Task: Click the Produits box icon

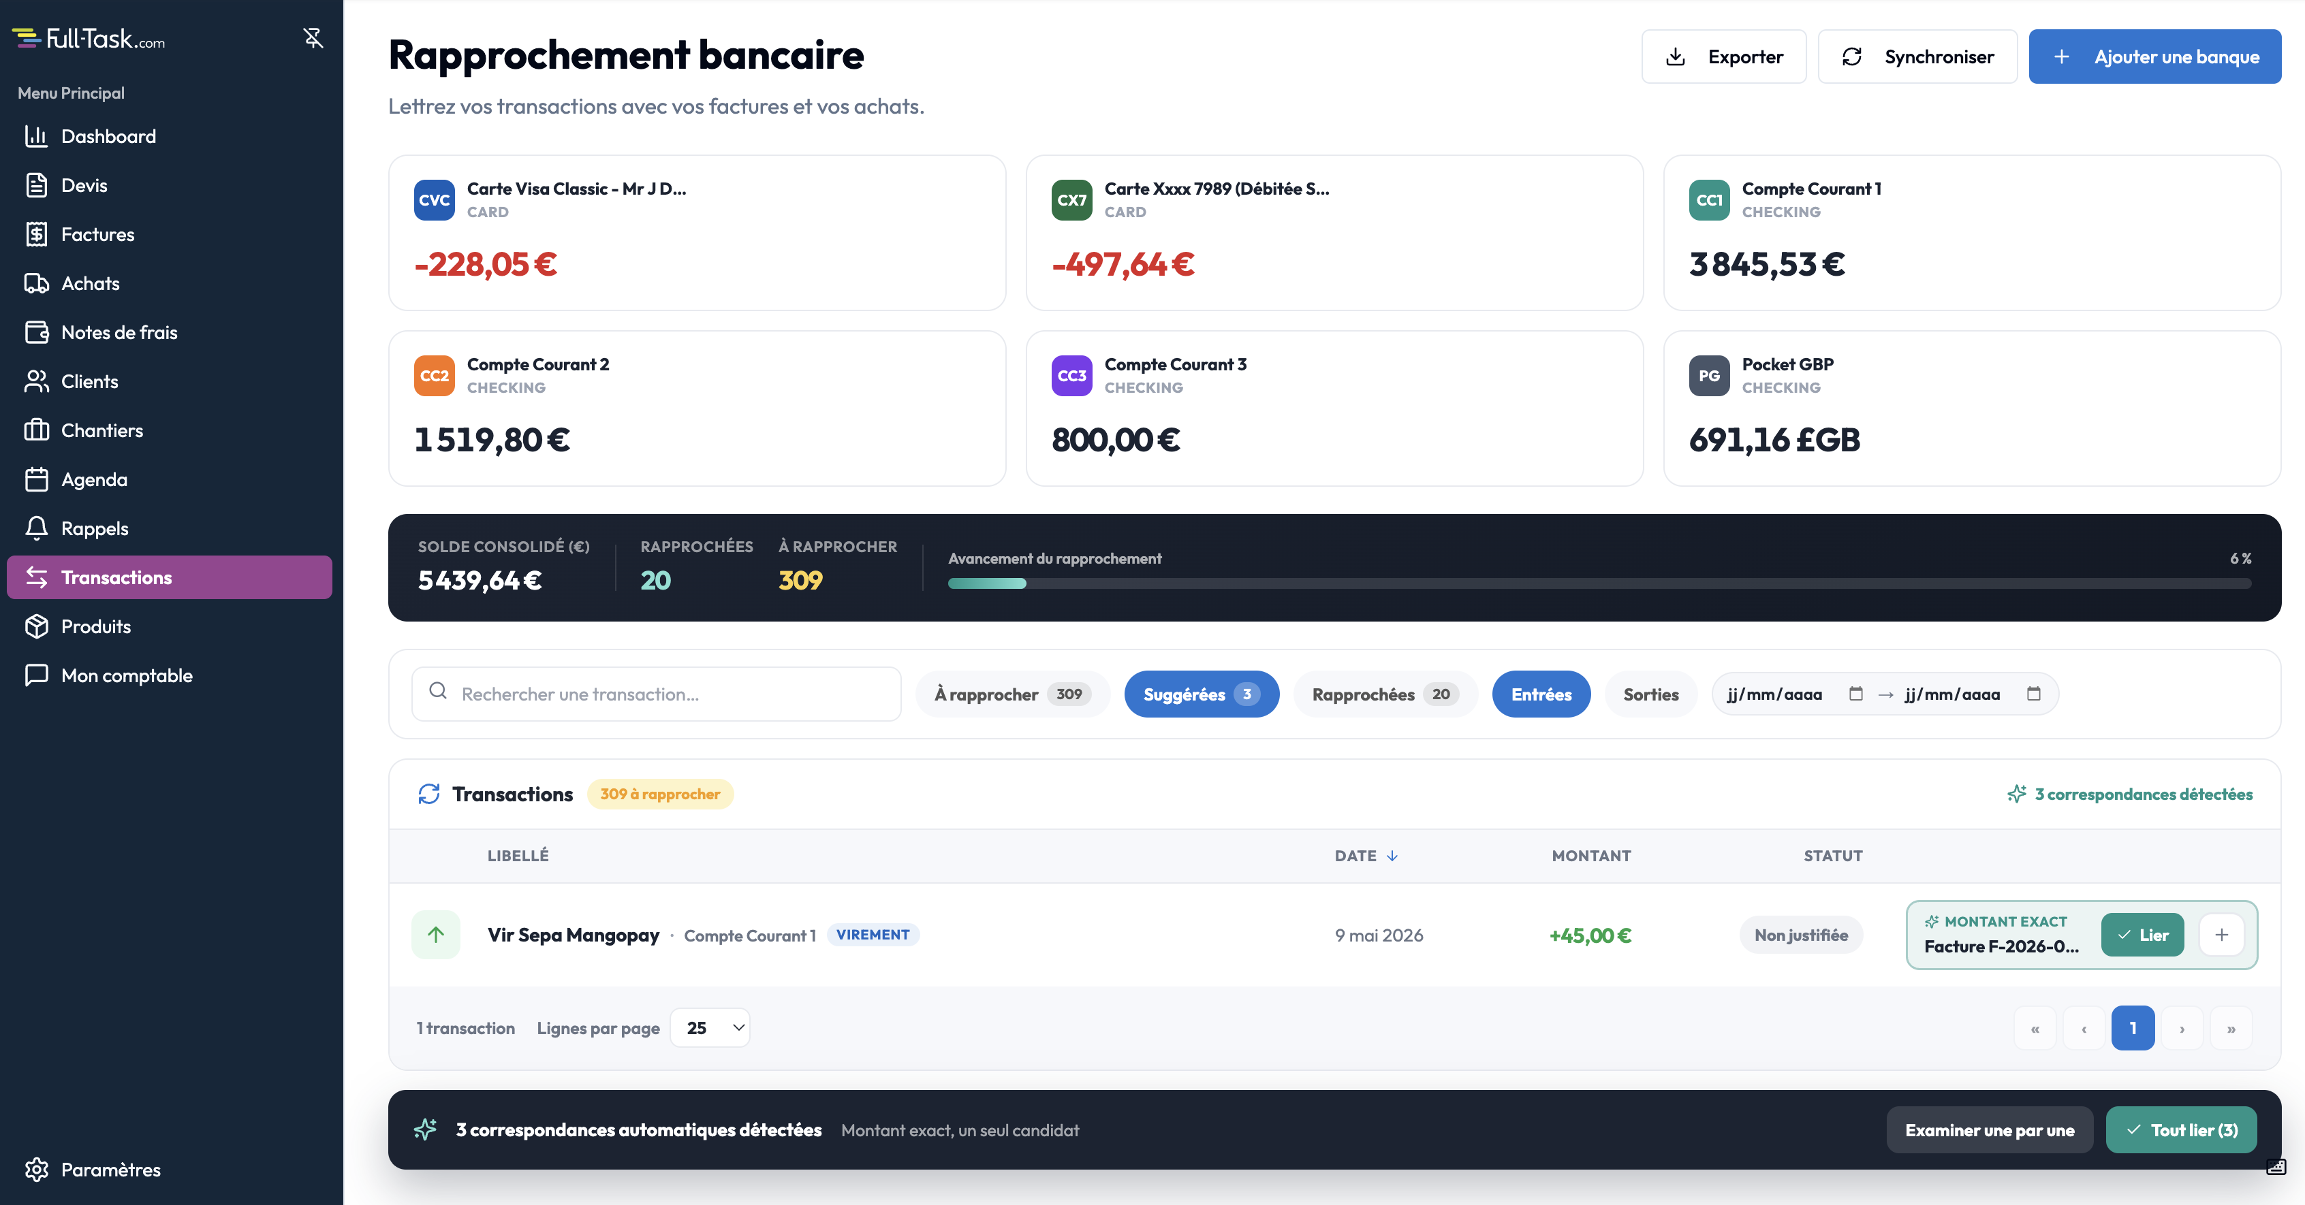Action: (x=37, y=626)
